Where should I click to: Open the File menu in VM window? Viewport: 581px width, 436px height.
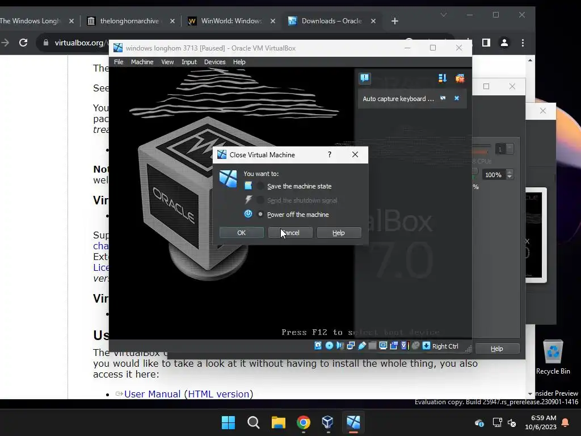[119, 62]
